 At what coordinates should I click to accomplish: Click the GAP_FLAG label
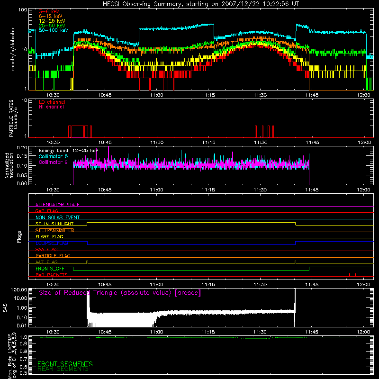coord(46,211)
